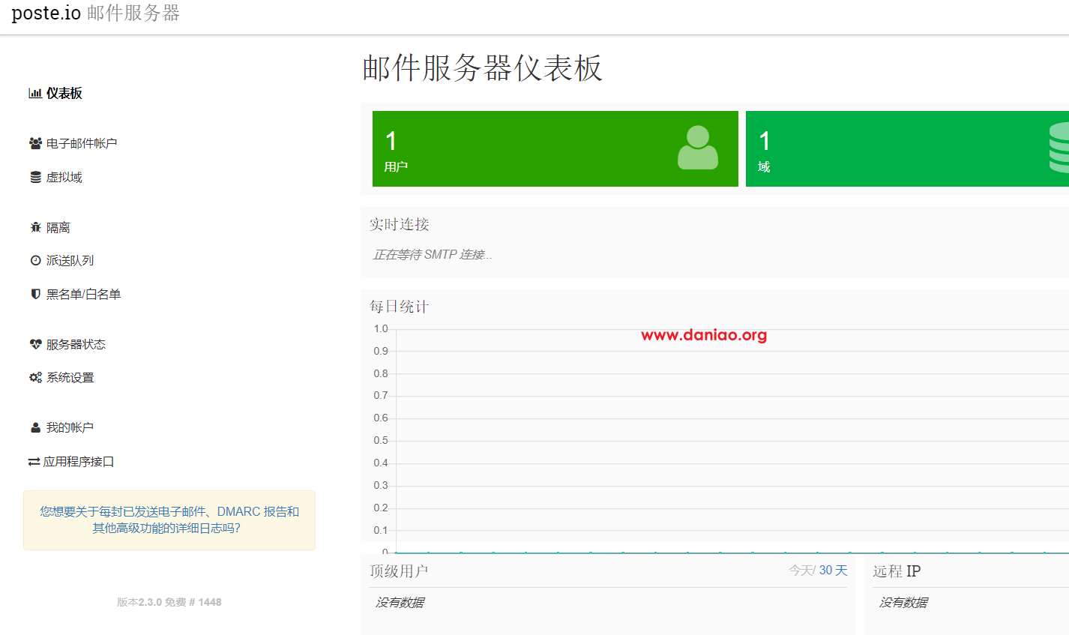Click 没有数据 under 顶级用户
This screenshot has height=635, width=1069.
tap(400, 603)
